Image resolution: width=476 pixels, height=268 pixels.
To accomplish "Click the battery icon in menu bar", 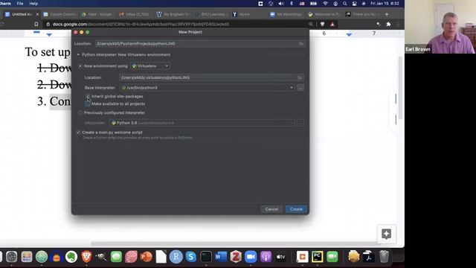I will tap(313, 4).
